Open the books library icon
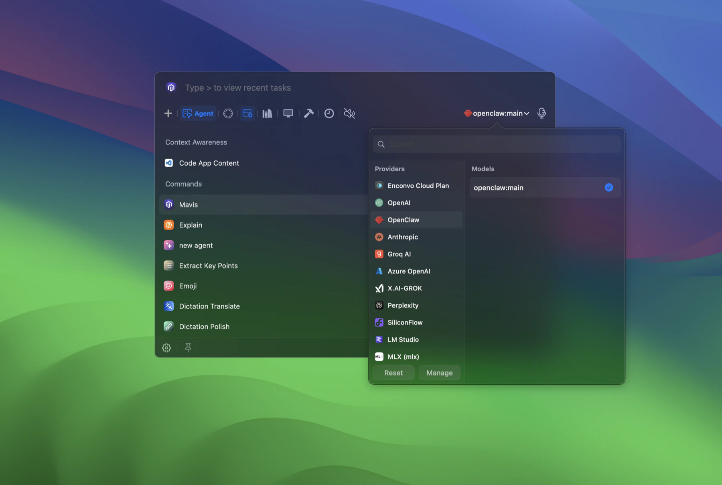The image size is (722, 485). tap(267, 114)
